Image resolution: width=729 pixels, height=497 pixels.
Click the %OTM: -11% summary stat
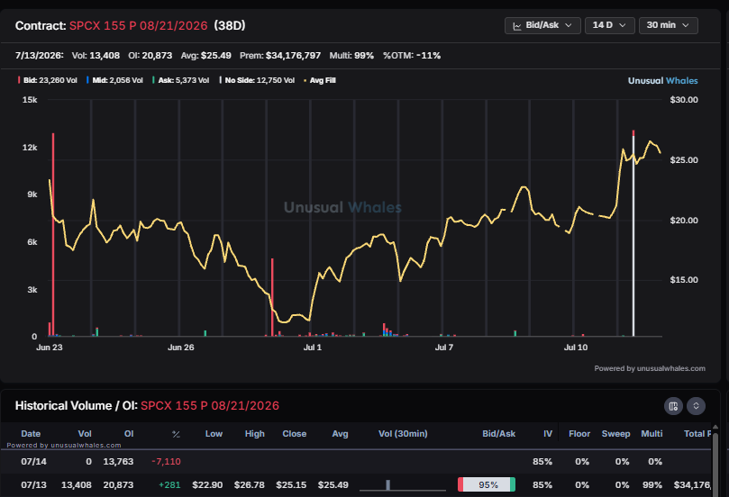[x=412, y=56]
